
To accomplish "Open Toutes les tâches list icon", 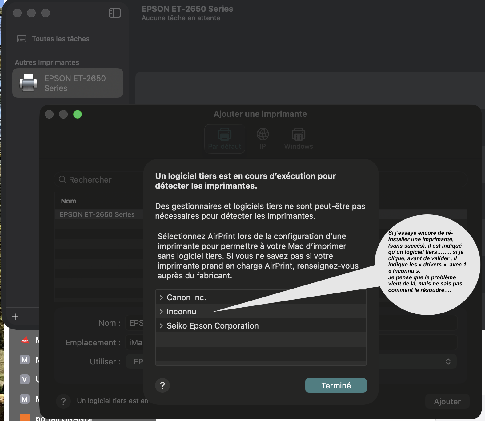I will tap(22, 39).
